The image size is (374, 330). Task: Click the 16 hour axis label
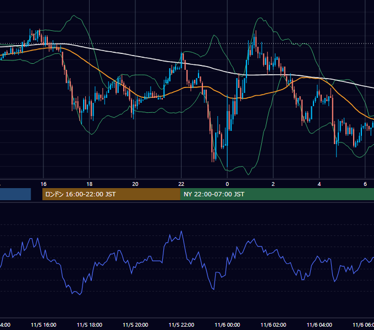point(43,184)
